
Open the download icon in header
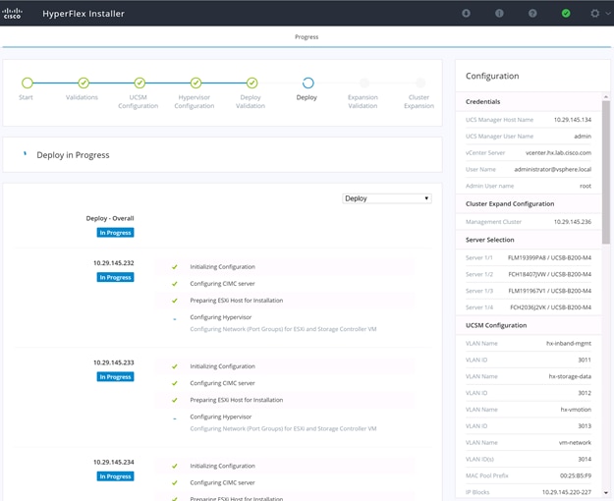pos(466,14)
